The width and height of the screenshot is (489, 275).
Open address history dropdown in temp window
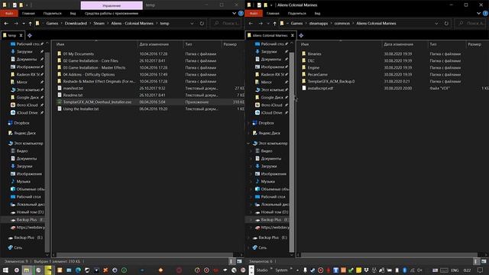pos(192,24)
